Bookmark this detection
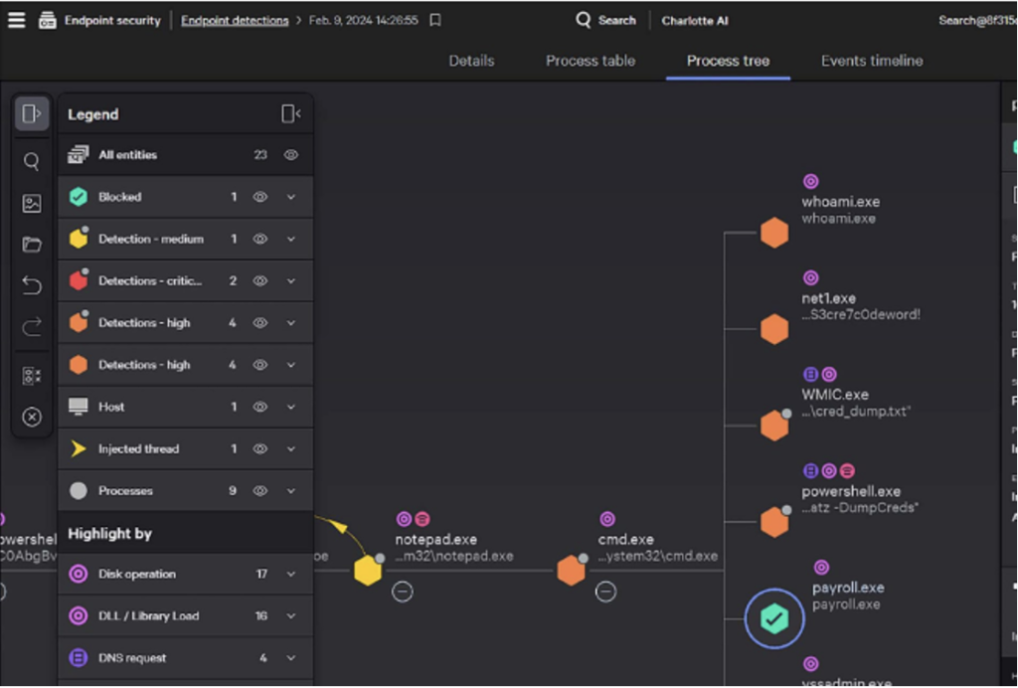 click(x=435, y=20)
